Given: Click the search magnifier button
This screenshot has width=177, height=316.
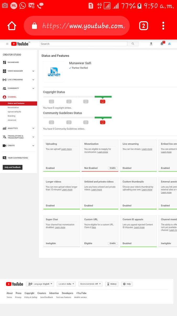Looking at the screenshot, I should 133,44.
